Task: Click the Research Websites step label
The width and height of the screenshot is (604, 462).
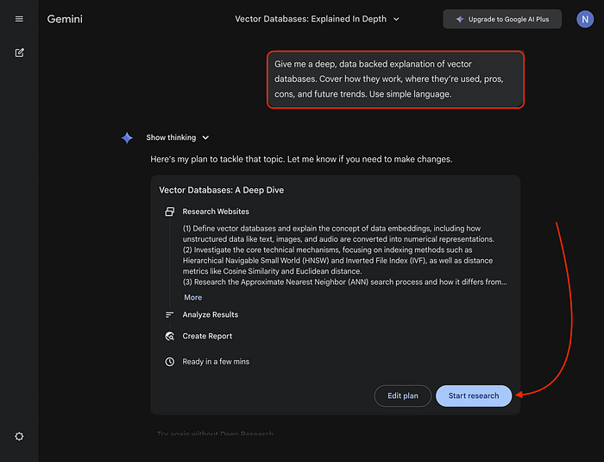Action: point(216,212)
